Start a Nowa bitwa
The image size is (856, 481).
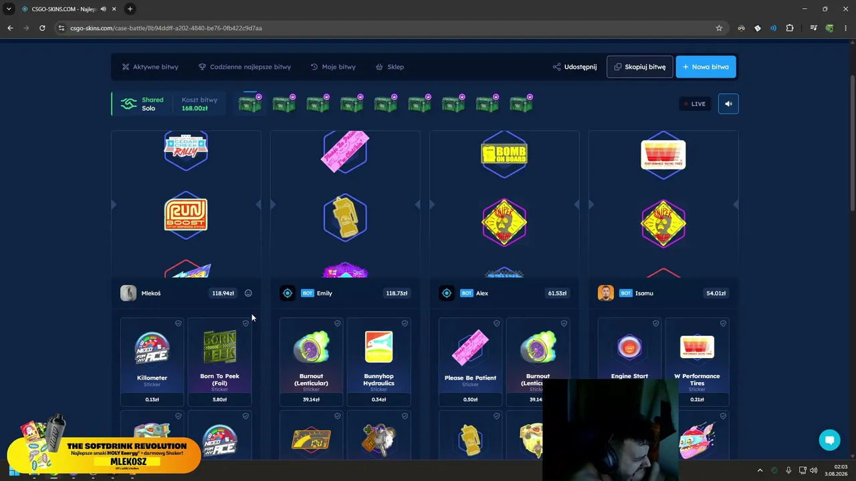tap(706, 67)
